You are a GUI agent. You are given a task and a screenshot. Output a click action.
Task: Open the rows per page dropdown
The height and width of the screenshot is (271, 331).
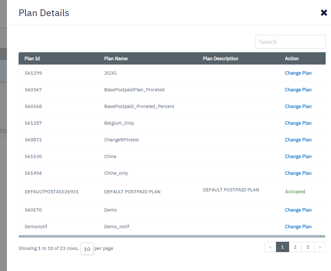(x=87, y=249)
